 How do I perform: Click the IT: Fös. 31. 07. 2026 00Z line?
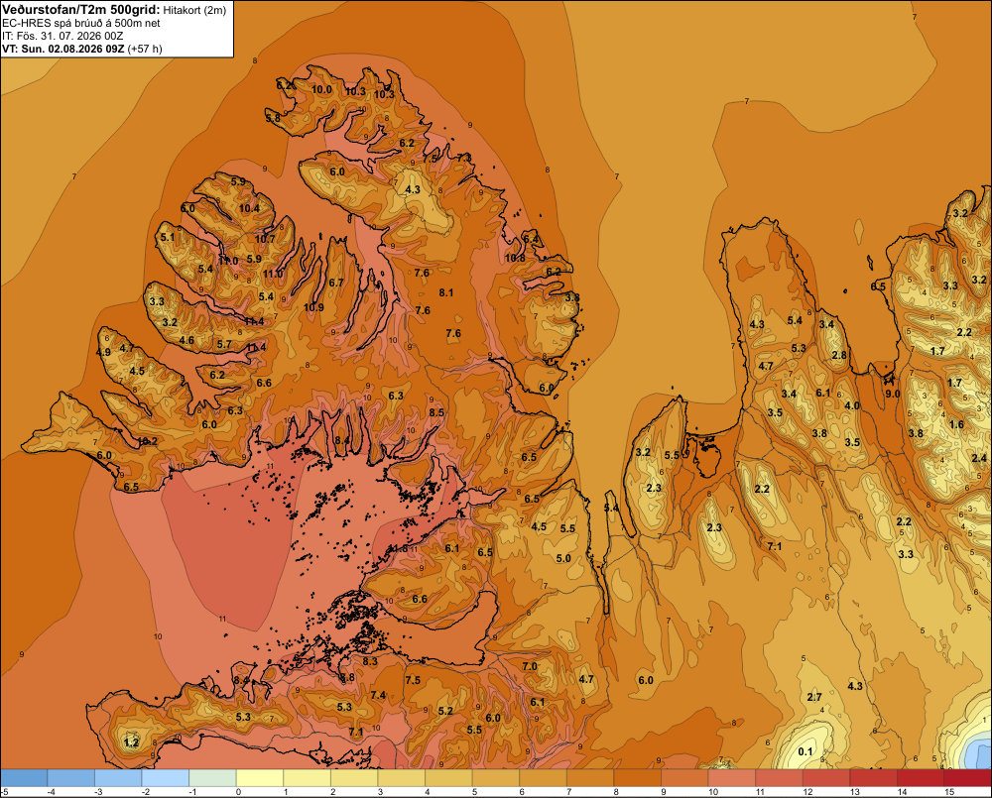(62, 36)
